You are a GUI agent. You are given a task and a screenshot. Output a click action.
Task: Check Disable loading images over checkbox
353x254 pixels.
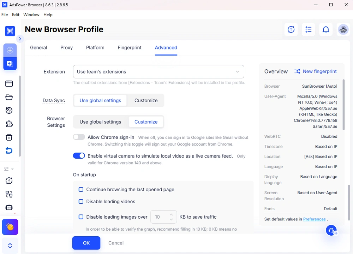click(81, 217)
